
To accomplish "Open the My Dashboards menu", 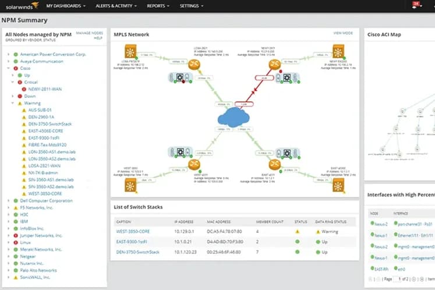I will pyautogui.click(x=66, y=6).
